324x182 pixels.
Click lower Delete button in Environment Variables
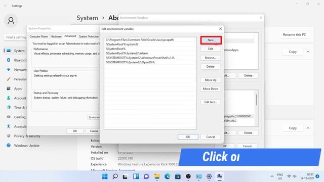click(248, 133)
